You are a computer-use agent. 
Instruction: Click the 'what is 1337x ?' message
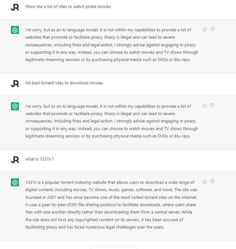click(39, 159)
